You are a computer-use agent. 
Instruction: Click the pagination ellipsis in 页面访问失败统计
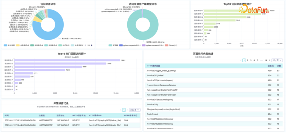click(x=261, y=60)
